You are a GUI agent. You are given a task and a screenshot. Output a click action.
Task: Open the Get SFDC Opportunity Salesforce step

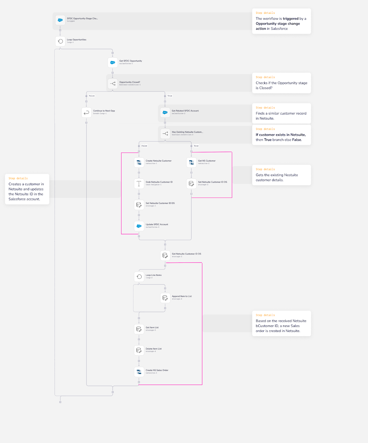click(x=113, y=62)
